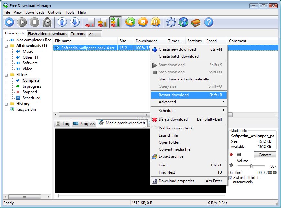
Task: Select medium traffic mode toolbar icon
Action: click(103, 22)
